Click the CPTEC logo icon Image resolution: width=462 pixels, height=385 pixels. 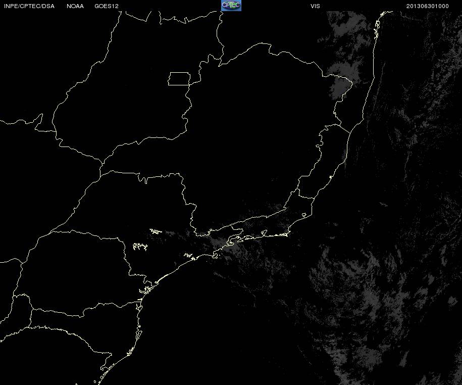pos(231,6)
